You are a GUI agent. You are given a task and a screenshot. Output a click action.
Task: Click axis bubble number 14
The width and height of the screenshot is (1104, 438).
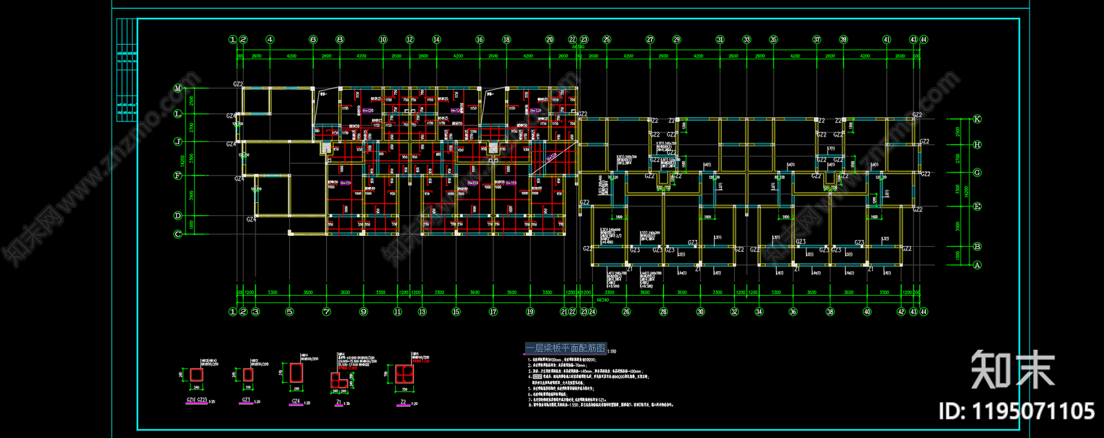click(x=436, y=39)
